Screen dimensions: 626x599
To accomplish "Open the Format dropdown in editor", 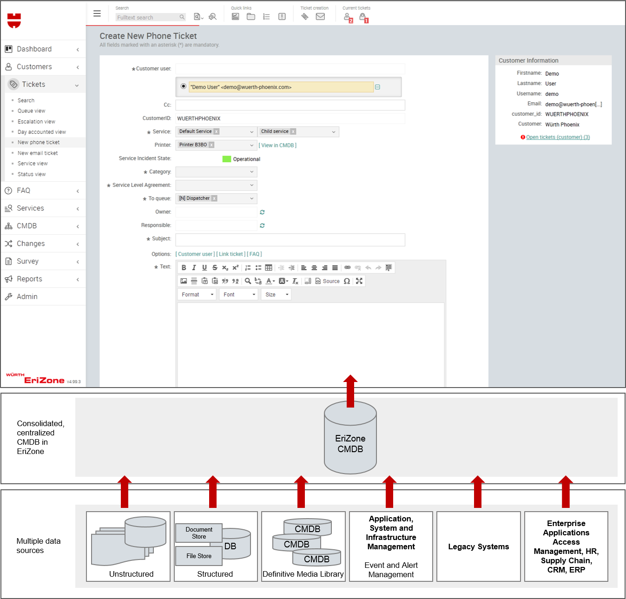I will [x=197, y=295].
